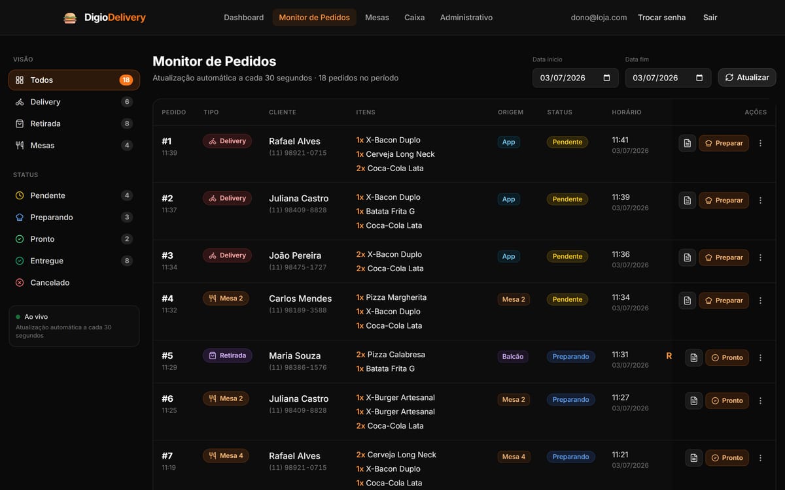
Task: Open receipt document icon for order #3
Action: click(687, 257)
